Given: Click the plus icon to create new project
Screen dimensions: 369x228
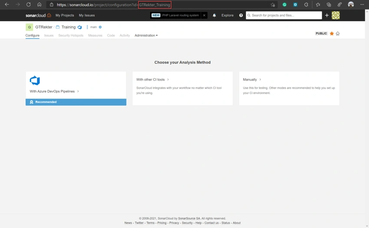Looking at the screenshot, I should click(x=326, y=15).
